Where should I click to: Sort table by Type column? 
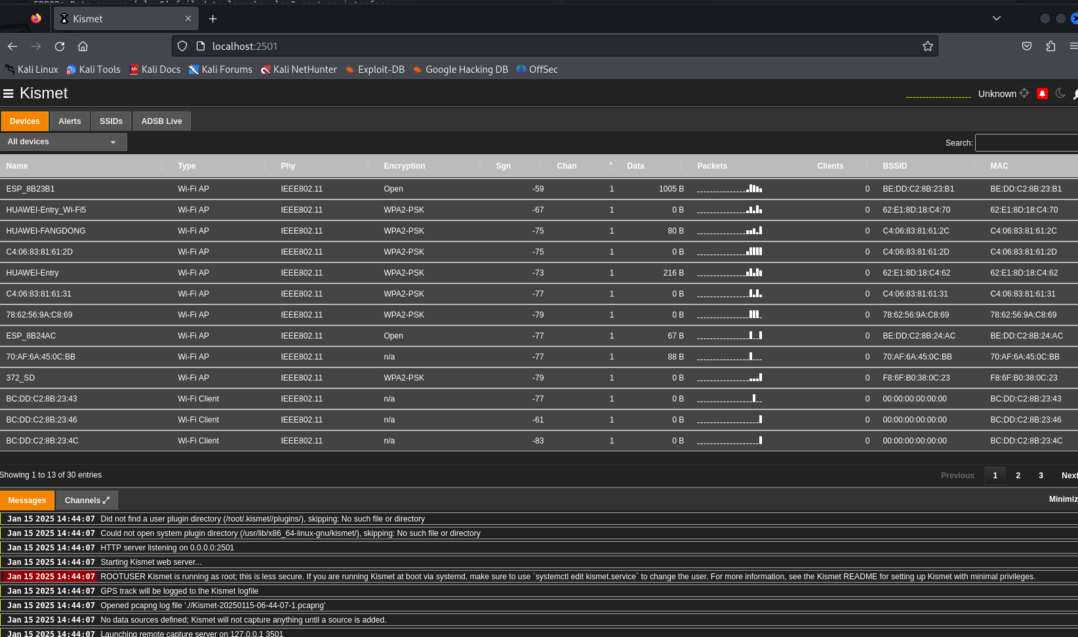pos(223,166)
